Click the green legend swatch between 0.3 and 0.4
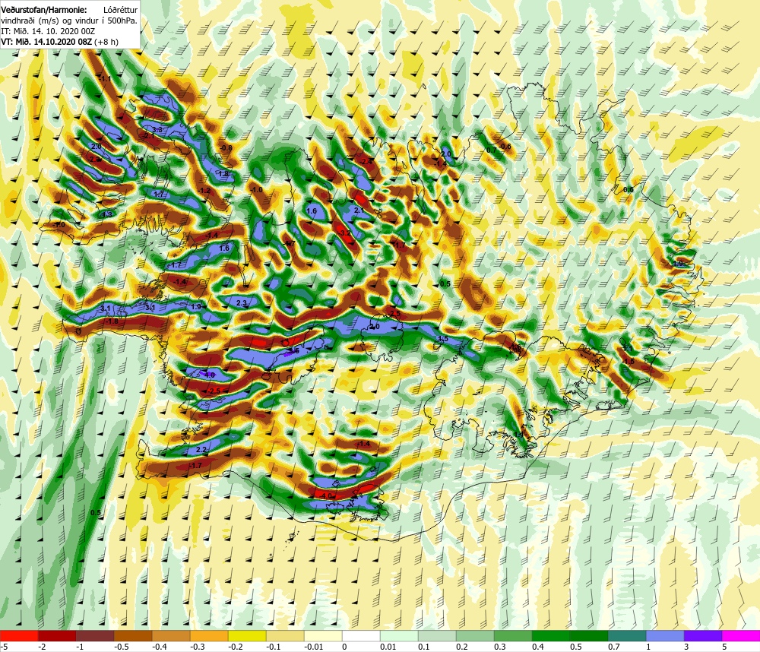Image resolution: width=760 pixels, height=652 pixels. [x=513, y=635]
